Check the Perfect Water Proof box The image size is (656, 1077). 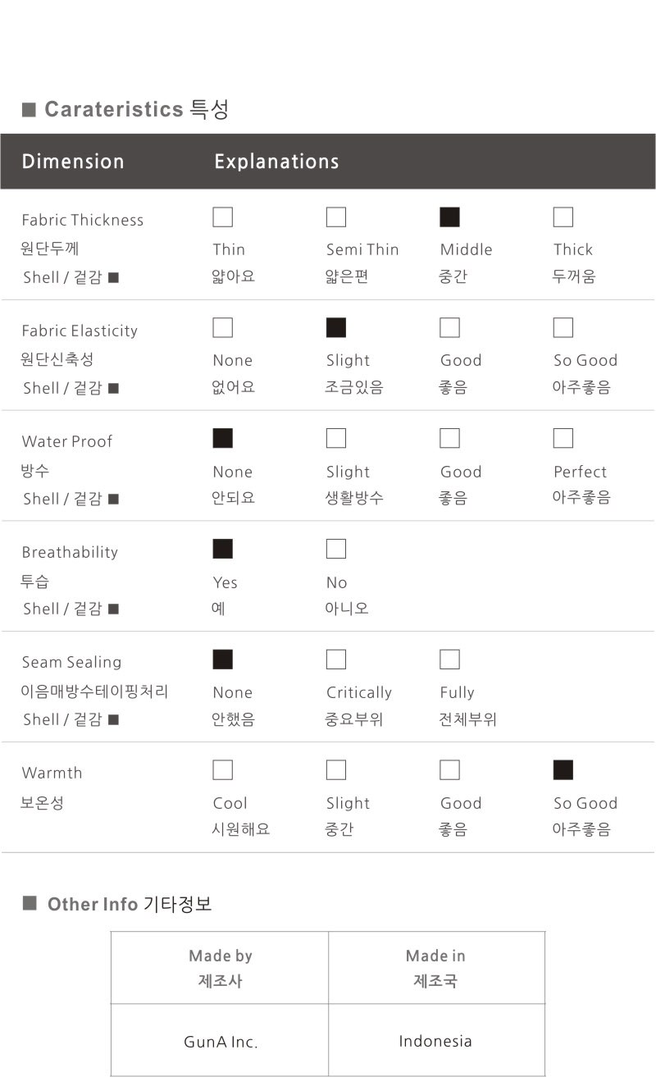pyautogui.click(x=563, y=438)
